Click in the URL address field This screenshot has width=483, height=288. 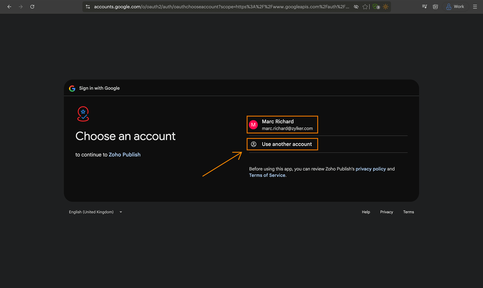220,7
